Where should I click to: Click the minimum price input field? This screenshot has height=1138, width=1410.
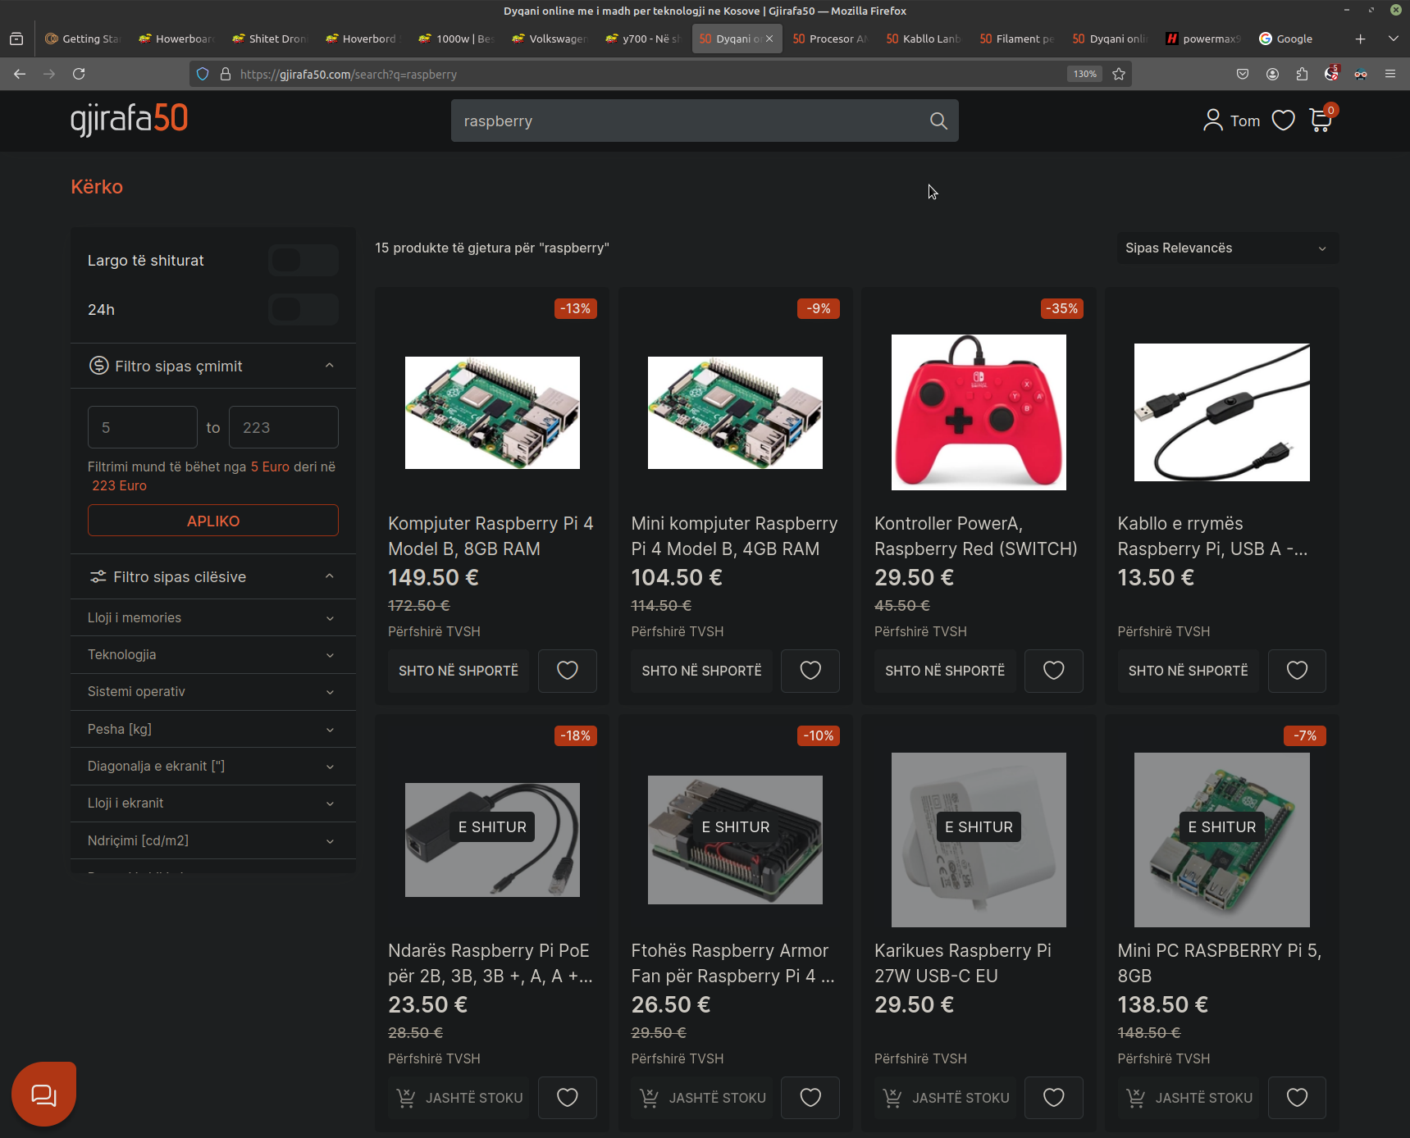coord(143,427)
